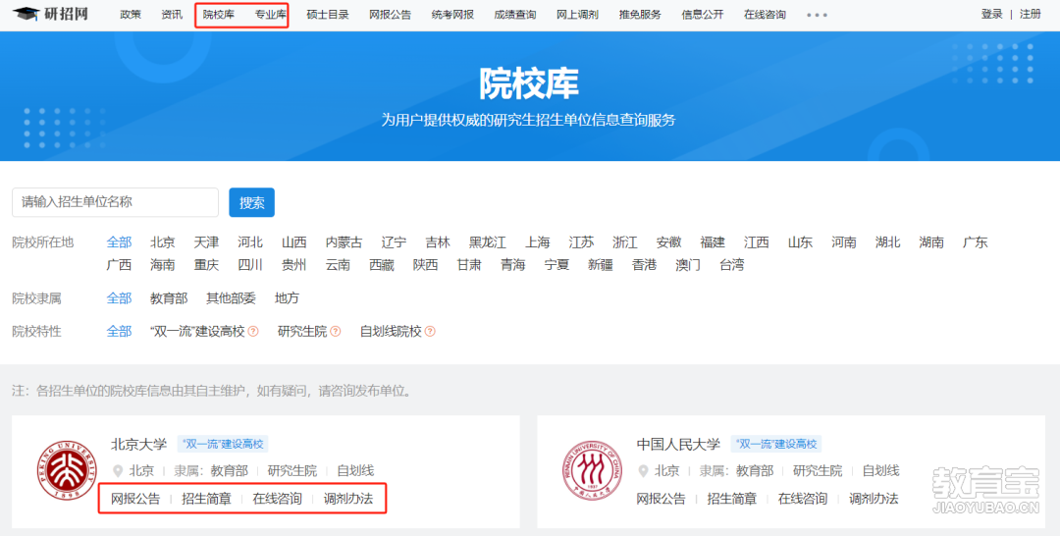Filter by 研究生院 feature
Viewport: 1060px width, 536px height.
(x=302, y=331)
